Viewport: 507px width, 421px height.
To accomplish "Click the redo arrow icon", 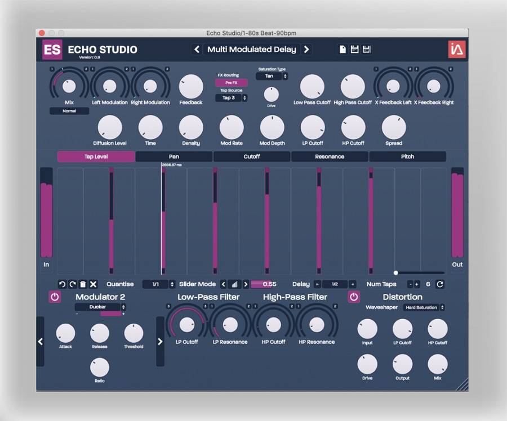I will pyautogui.click(x=72, y=285).
